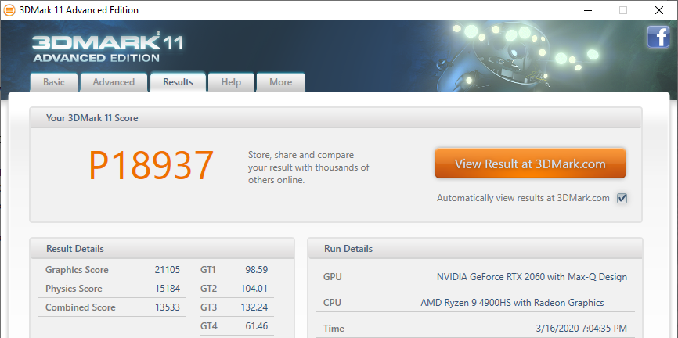Screen dimensions: 678x338
Task: Click the GT3 result 132.24
Action: (254, 307)
